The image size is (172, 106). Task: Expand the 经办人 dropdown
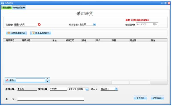tap(116, 89)
